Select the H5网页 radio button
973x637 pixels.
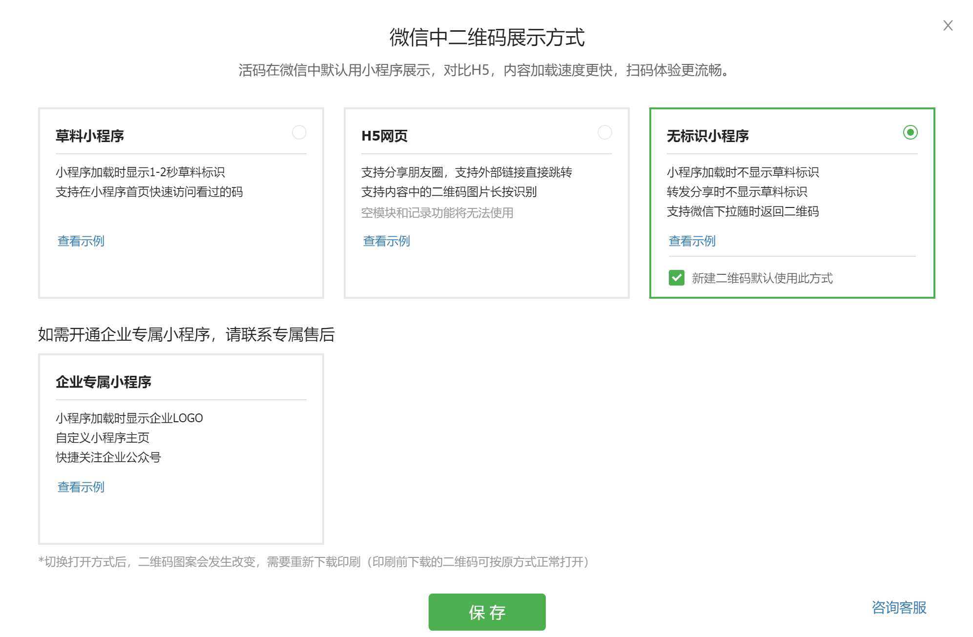point(604,132)
